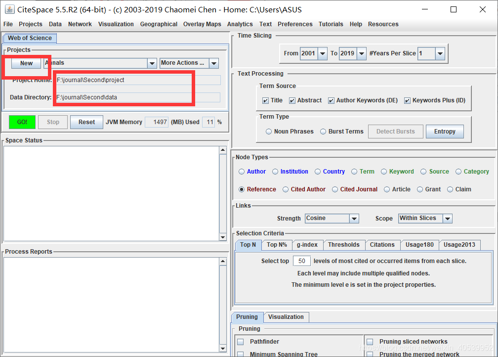Click the Detect Bursts button
Screen dimensions: 498x357
[396, 132]
